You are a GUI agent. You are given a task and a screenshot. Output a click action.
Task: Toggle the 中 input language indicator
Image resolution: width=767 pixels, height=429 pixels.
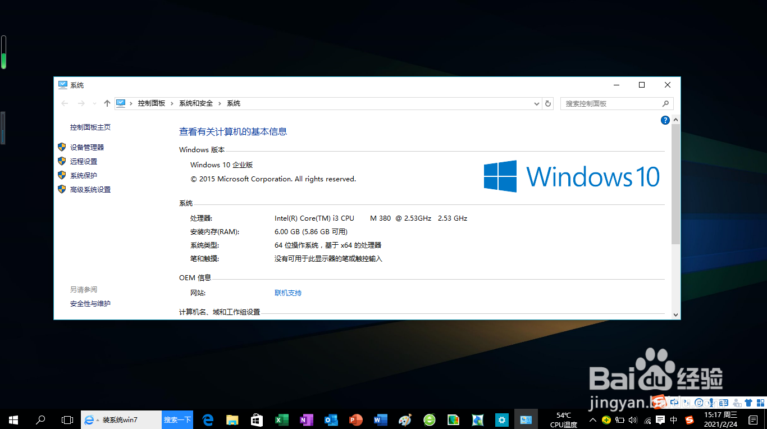point(674,419)
